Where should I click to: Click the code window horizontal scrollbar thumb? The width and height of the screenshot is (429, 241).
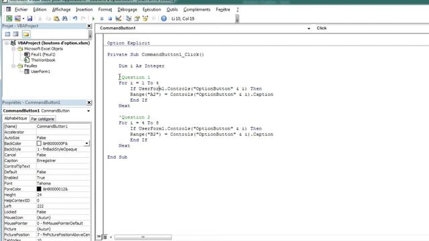[143, 237]
